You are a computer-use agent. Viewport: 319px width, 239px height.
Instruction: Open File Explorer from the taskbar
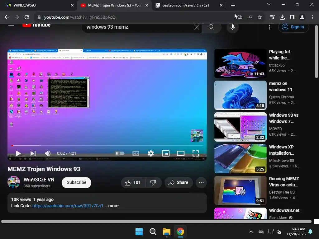tap(166, 232)
